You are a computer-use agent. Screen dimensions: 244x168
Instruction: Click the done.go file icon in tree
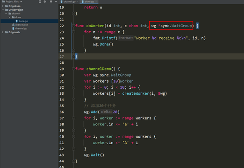click(17, 21)
